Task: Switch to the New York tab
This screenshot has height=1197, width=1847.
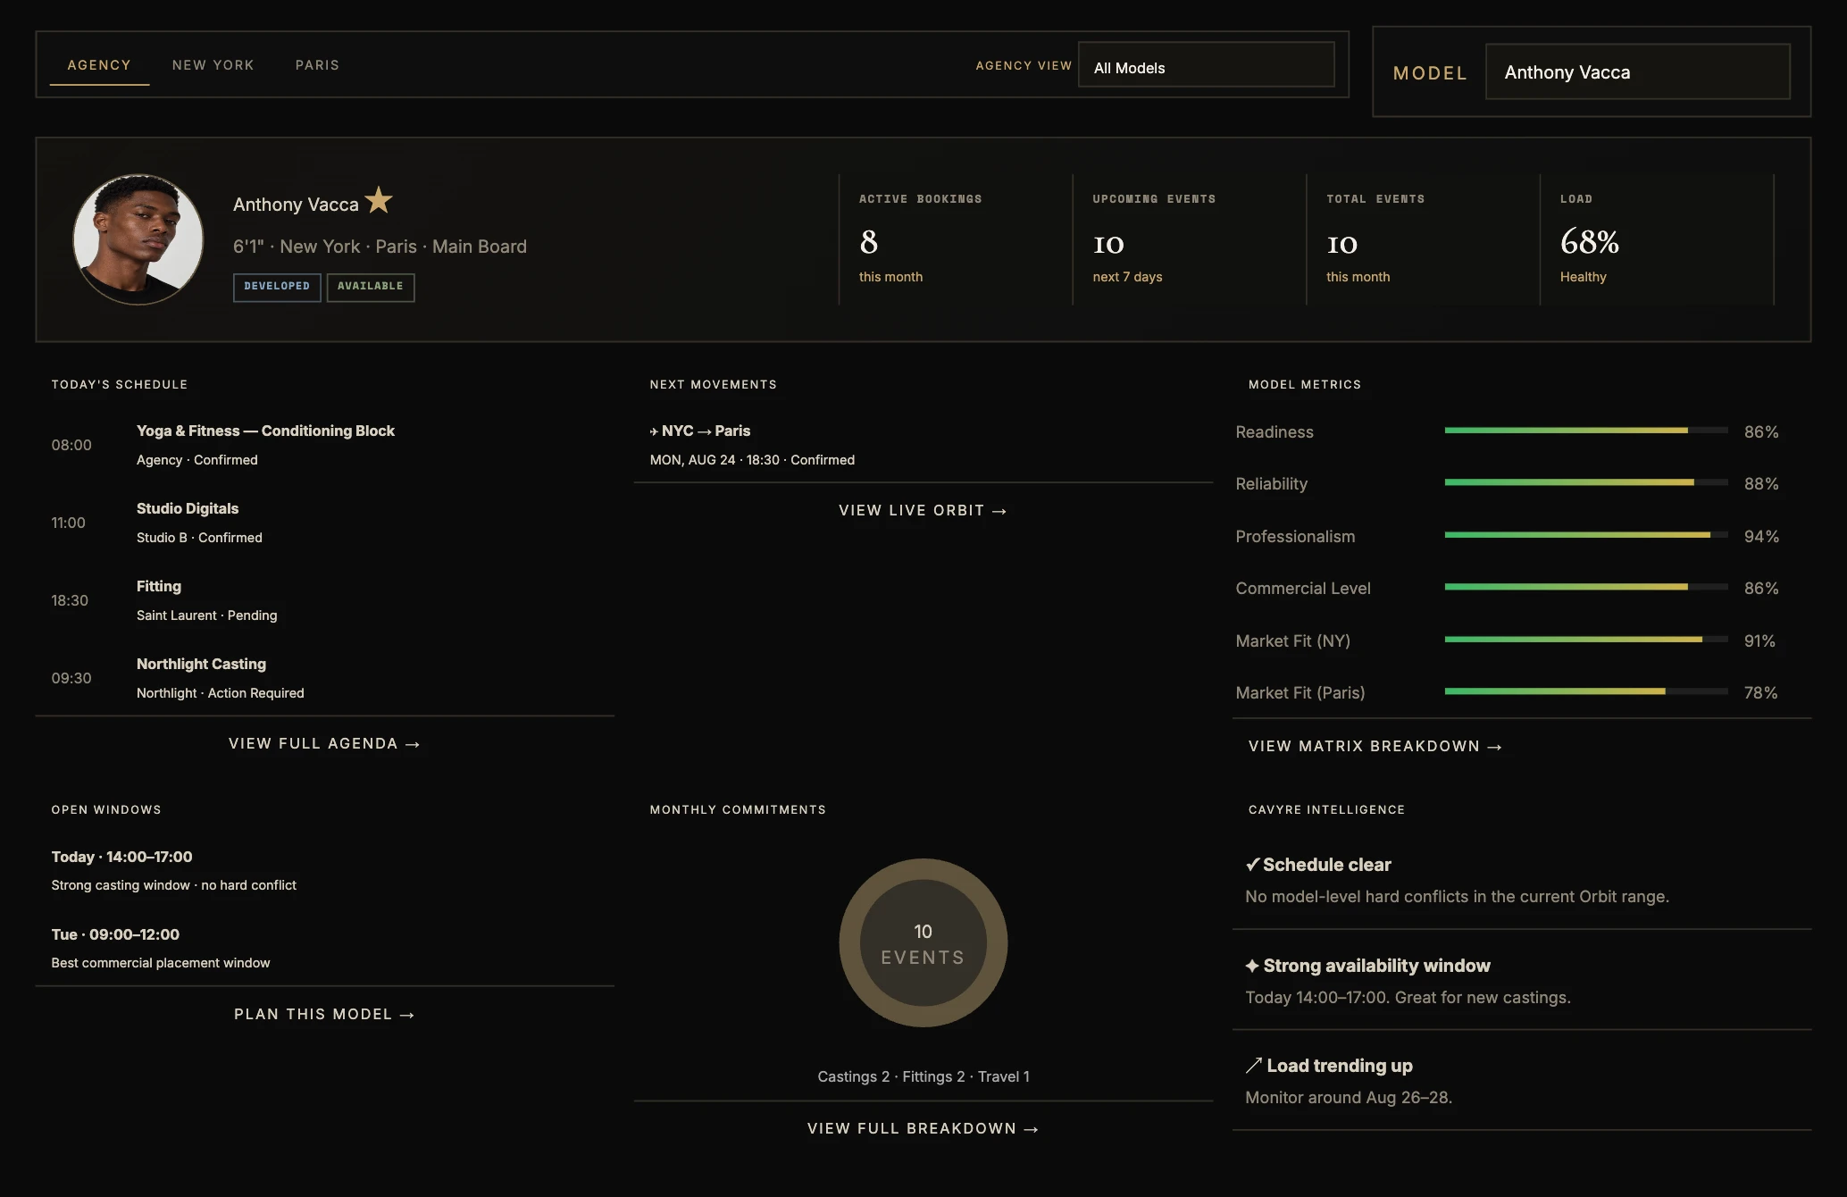Action: coord(213,65)
